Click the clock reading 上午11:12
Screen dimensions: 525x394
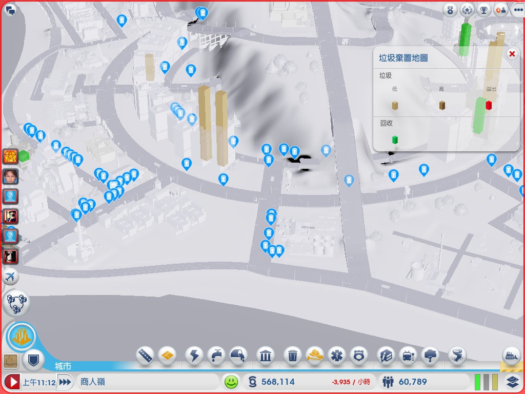[x=39, y=382]
